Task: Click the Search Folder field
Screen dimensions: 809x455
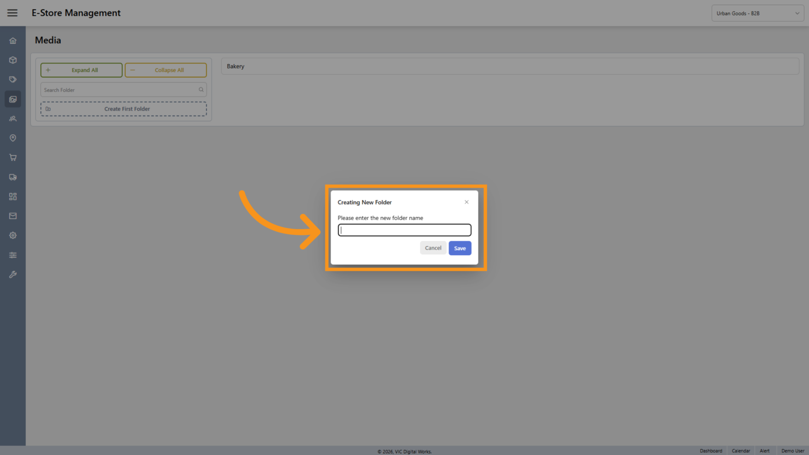Action: tap(124, 90)
